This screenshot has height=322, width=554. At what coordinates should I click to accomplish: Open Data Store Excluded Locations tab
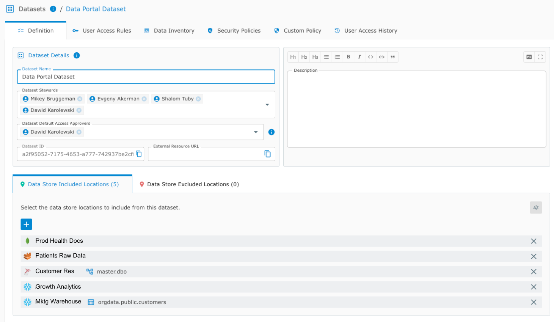(189, 184)
